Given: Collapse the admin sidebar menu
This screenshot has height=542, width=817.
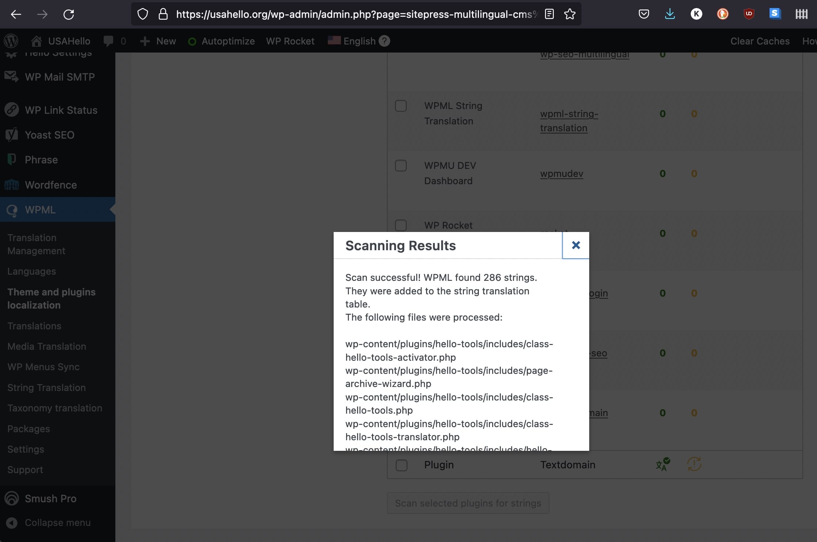Looking at the screenshot, I should coord(58,523).
